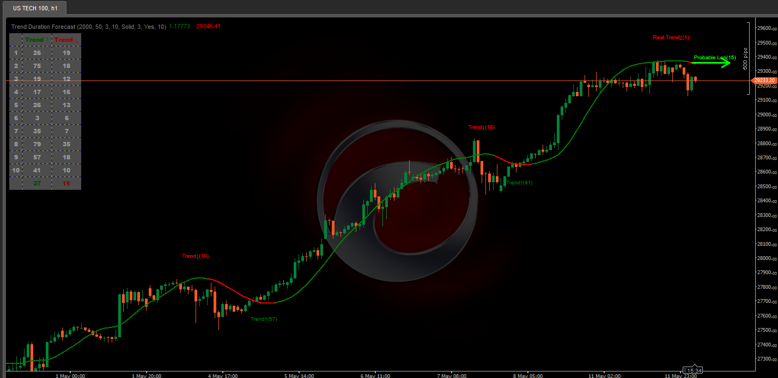Screen dimensions: 778x378
Task: Click the 5 May 14:00 time axis label
Action: [299, 375]
